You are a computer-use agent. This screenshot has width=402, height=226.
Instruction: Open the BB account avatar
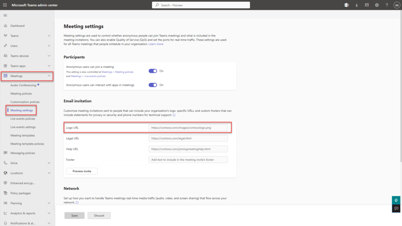point(397,5)
